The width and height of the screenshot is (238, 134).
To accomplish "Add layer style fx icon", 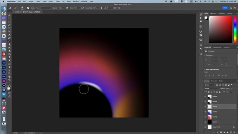I will pos(218,133).
